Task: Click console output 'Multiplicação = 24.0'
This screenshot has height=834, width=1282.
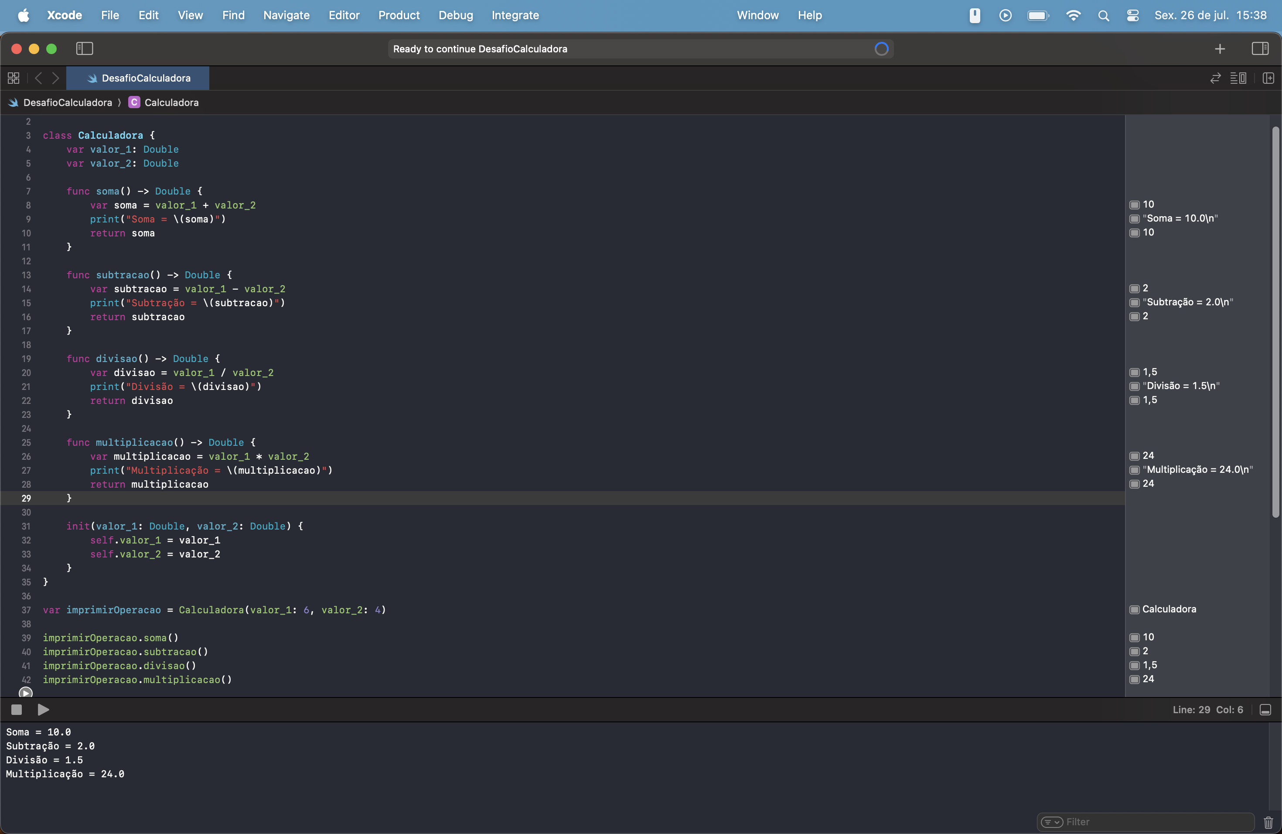Action: point(65,774)
